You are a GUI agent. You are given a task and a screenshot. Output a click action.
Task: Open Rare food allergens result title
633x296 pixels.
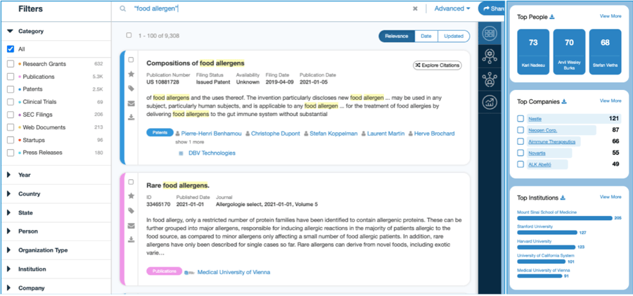coord(178,186)
